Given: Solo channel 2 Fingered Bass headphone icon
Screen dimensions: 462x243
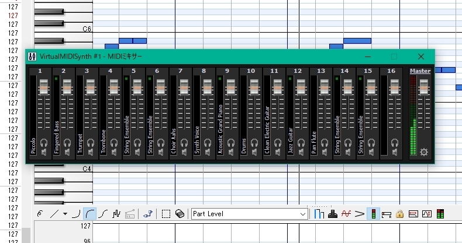Looking at the screenshot, I should pos(67,143).
